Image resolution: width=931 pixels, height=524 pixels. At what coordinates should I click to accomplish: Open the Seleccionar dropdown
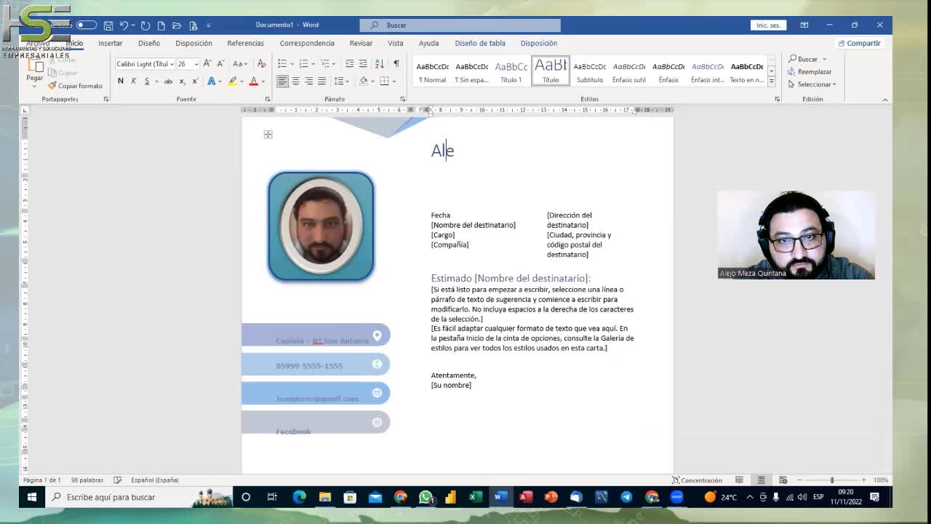coord(812,84)
